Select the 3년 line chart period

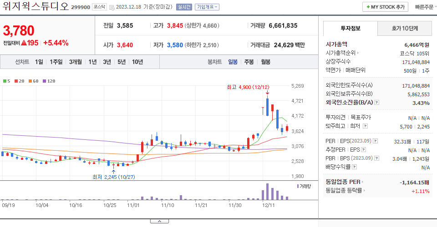tap(107, 62)
